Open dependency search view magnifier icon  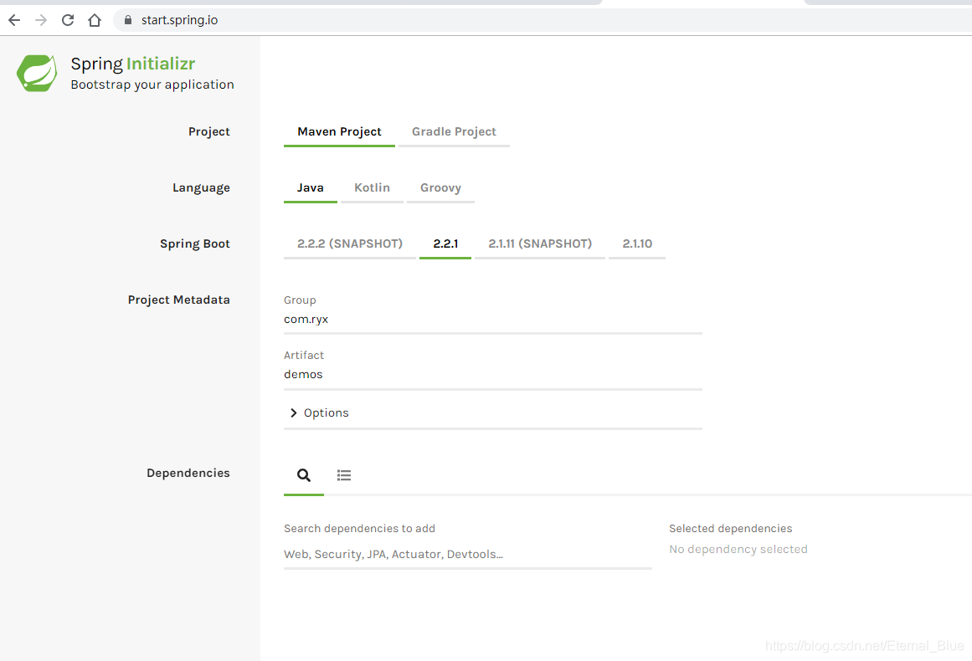pos(304,475)
